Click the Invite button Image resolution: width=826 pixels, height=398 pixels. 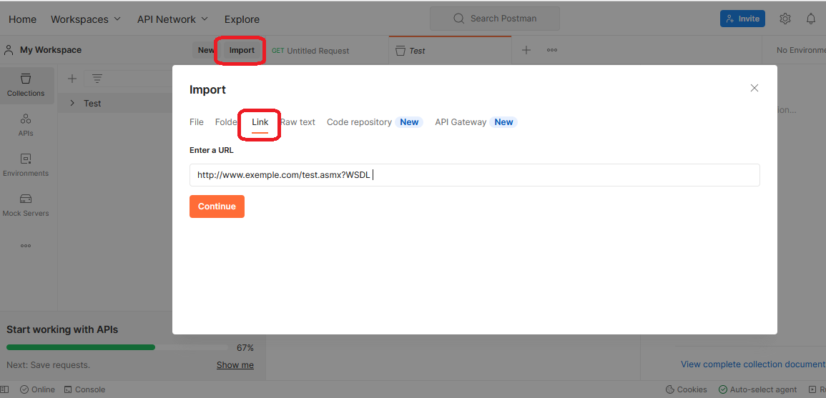(742, 19)
